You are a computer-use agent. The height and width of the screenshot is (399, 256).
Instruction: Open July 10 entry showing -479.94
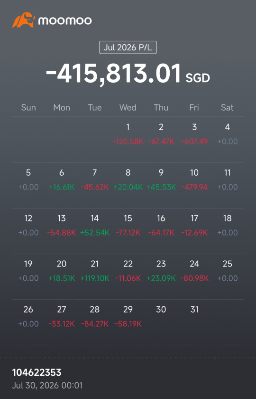[x=194, y=180]
